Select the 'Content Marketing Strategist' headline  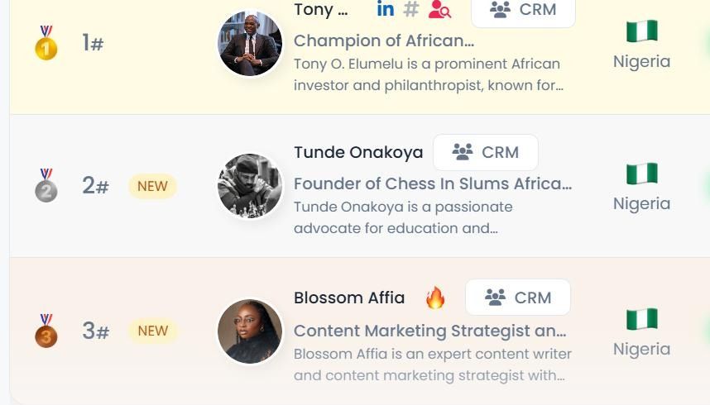coord(430,331)
